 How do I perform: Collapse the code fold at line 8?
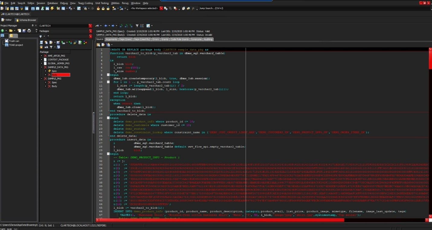pyautogui.click(x=108, y=75)
